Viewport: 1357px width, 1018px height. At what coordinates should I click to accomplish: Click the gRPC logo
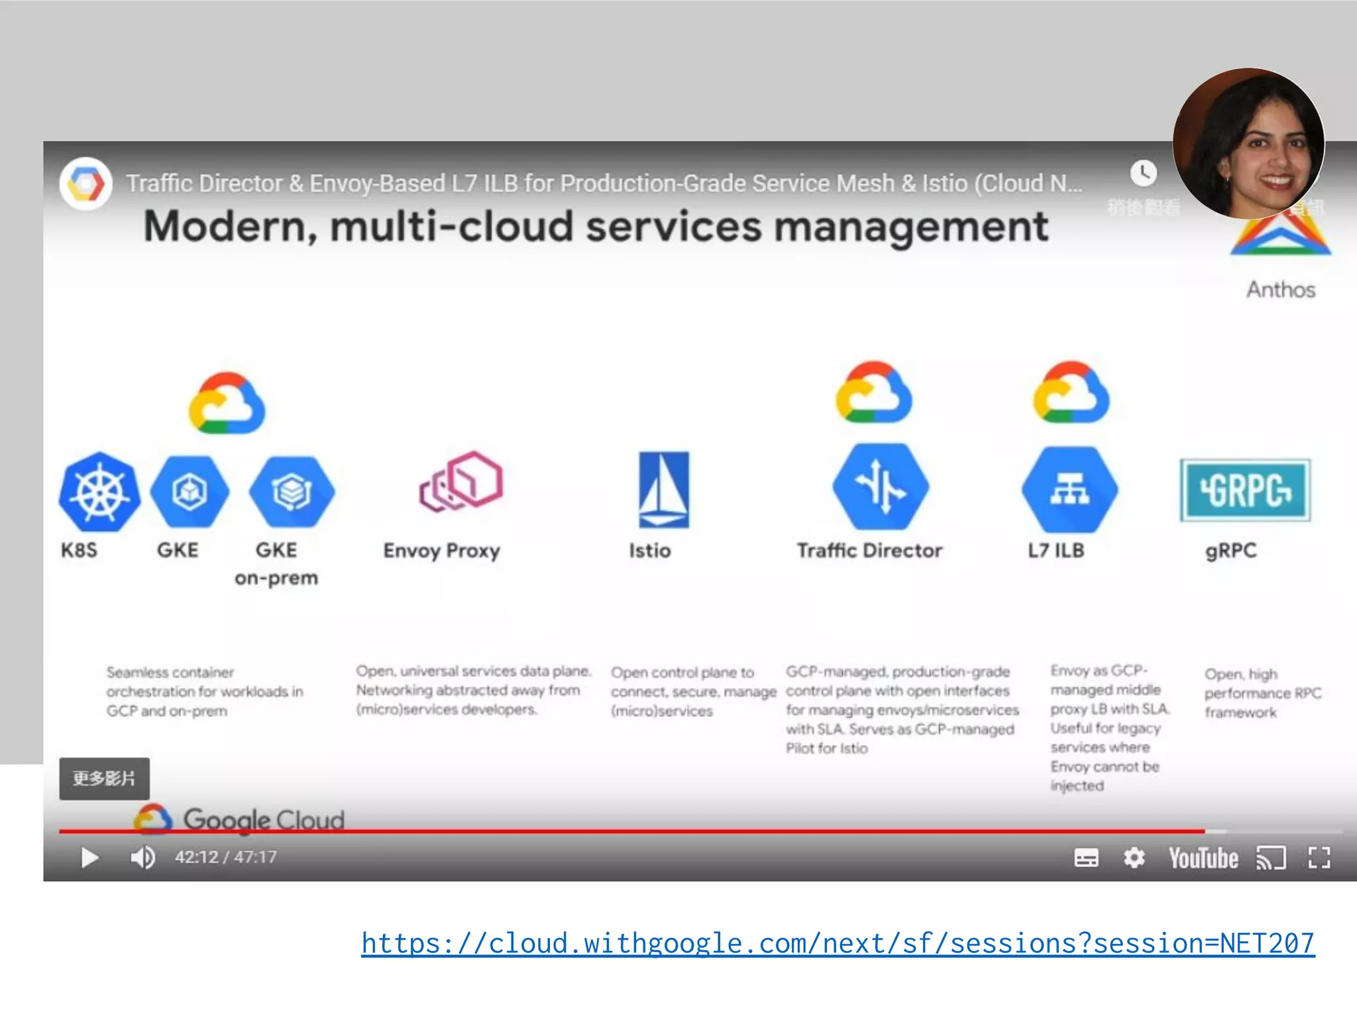tap(1245, 490)
